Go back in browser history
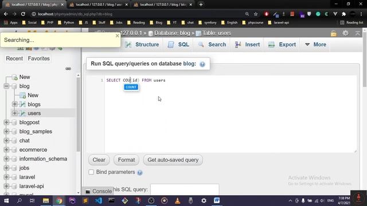The height and width of the screenshot is (206, 367). pyautogui.click(x=6, y=14)
